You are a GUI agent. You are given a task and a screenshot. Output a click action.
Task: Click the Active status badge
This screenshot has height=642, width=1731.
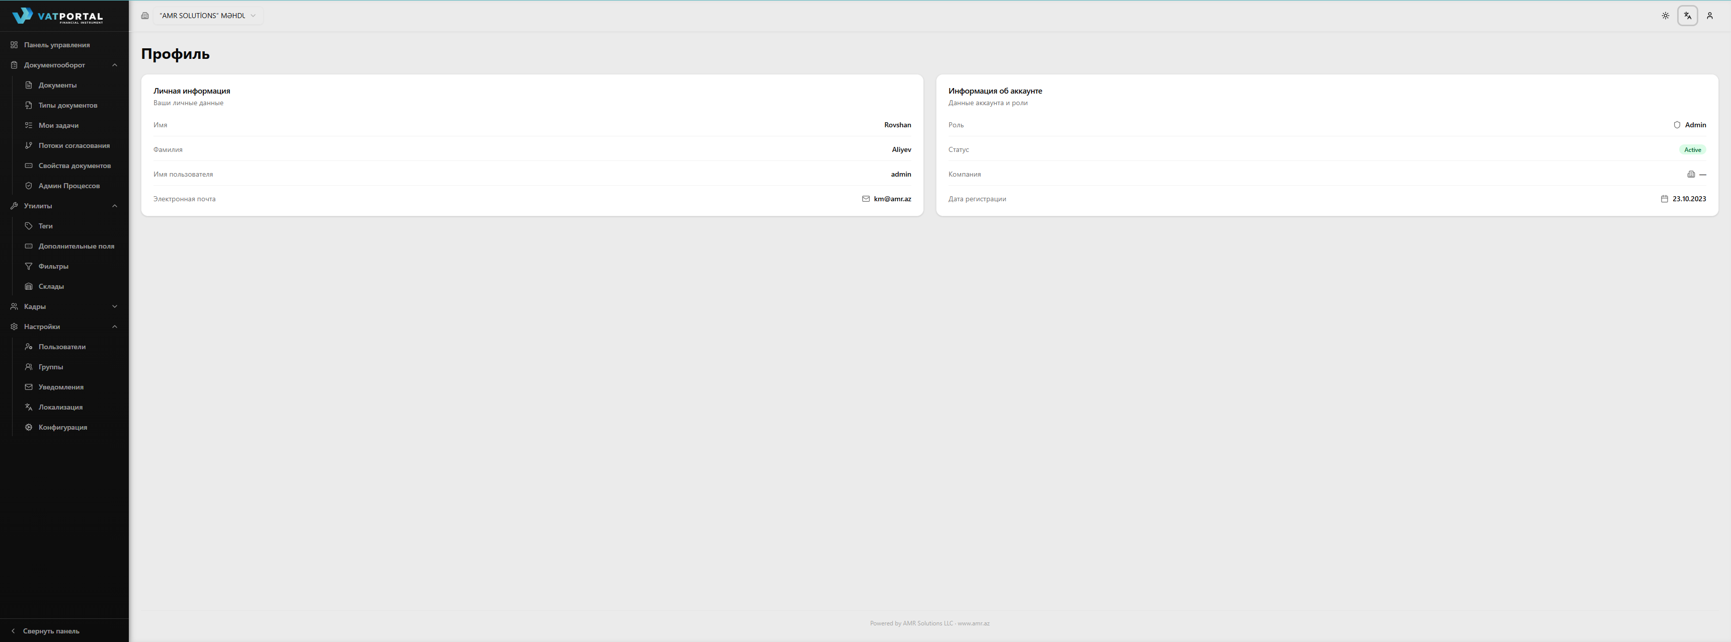[x=1692, y=150]
